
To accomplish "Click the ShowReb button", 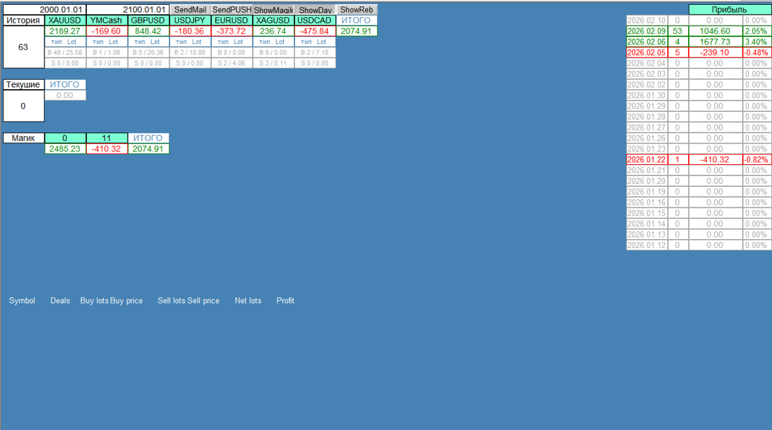I will coord(357,10).
